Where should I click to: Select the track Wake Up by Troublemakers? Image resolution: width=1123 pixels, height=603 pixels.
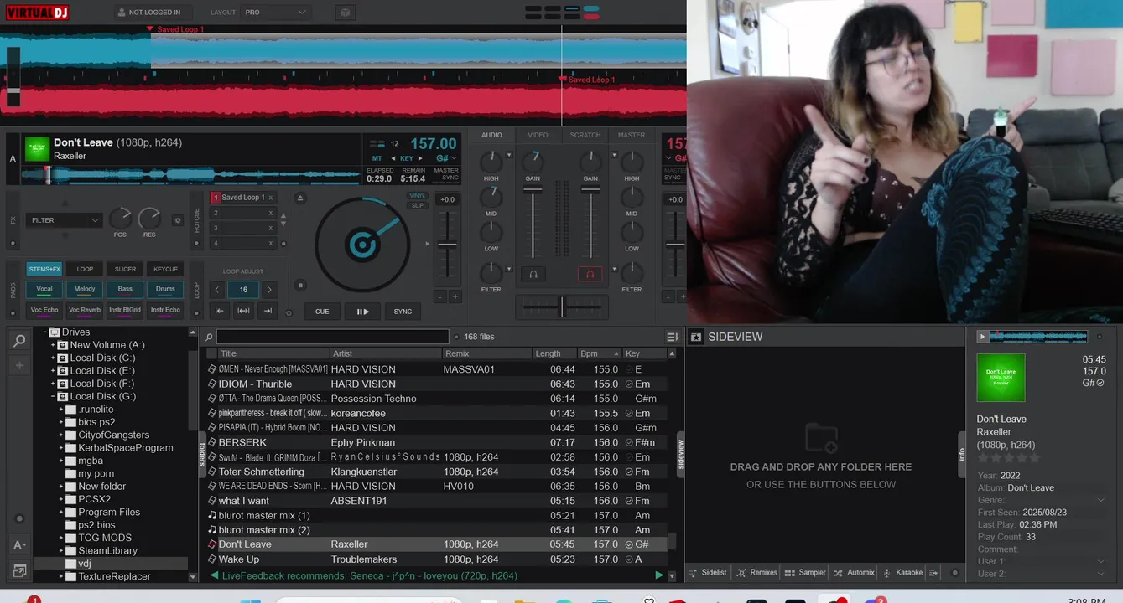click(x=437, y=559)
